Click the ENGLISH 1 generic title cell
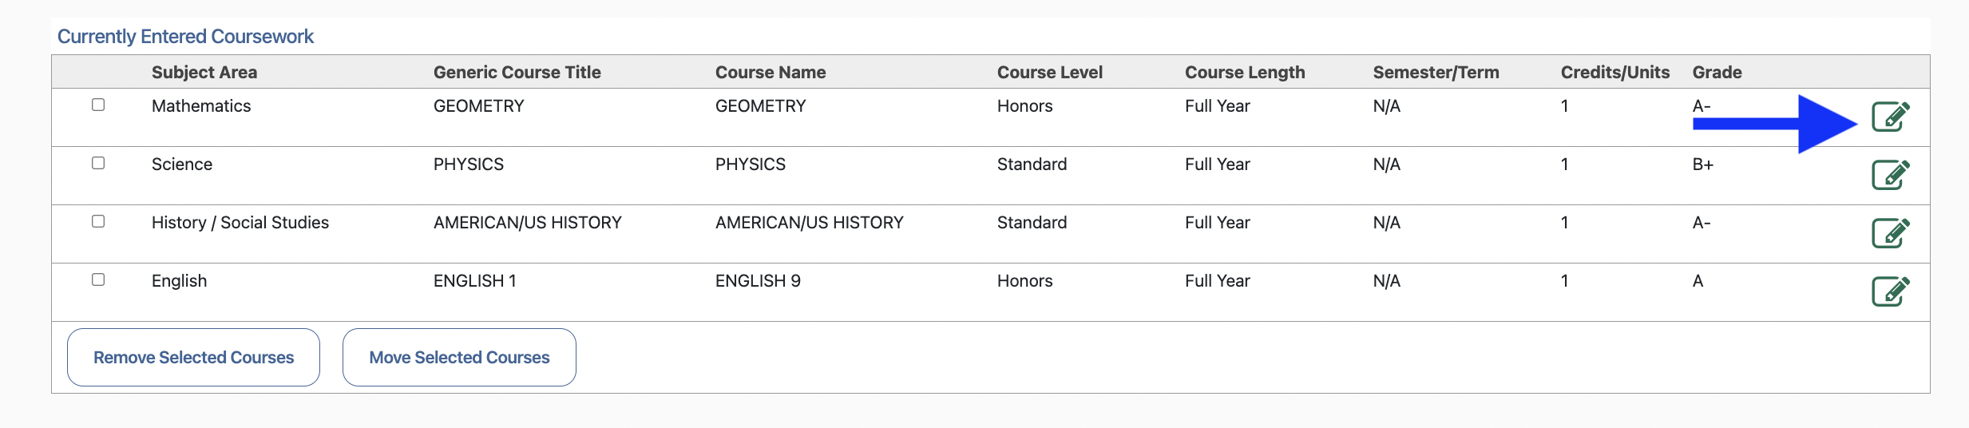Image resolution: width=1969 pixels, height=428 pixels. 474,281
